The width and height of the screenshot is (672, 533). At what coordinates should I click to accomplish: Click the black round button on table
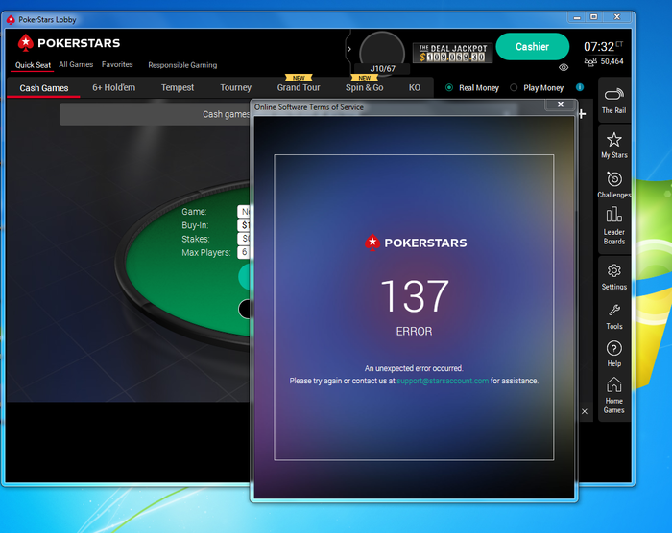tap(244, 309)
